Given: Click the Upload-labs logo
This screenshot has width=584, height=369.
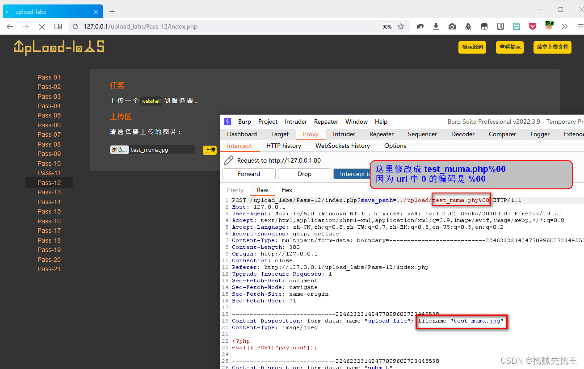Looking at the screenshot, I should pyautogui.click(x=59, y=47).
